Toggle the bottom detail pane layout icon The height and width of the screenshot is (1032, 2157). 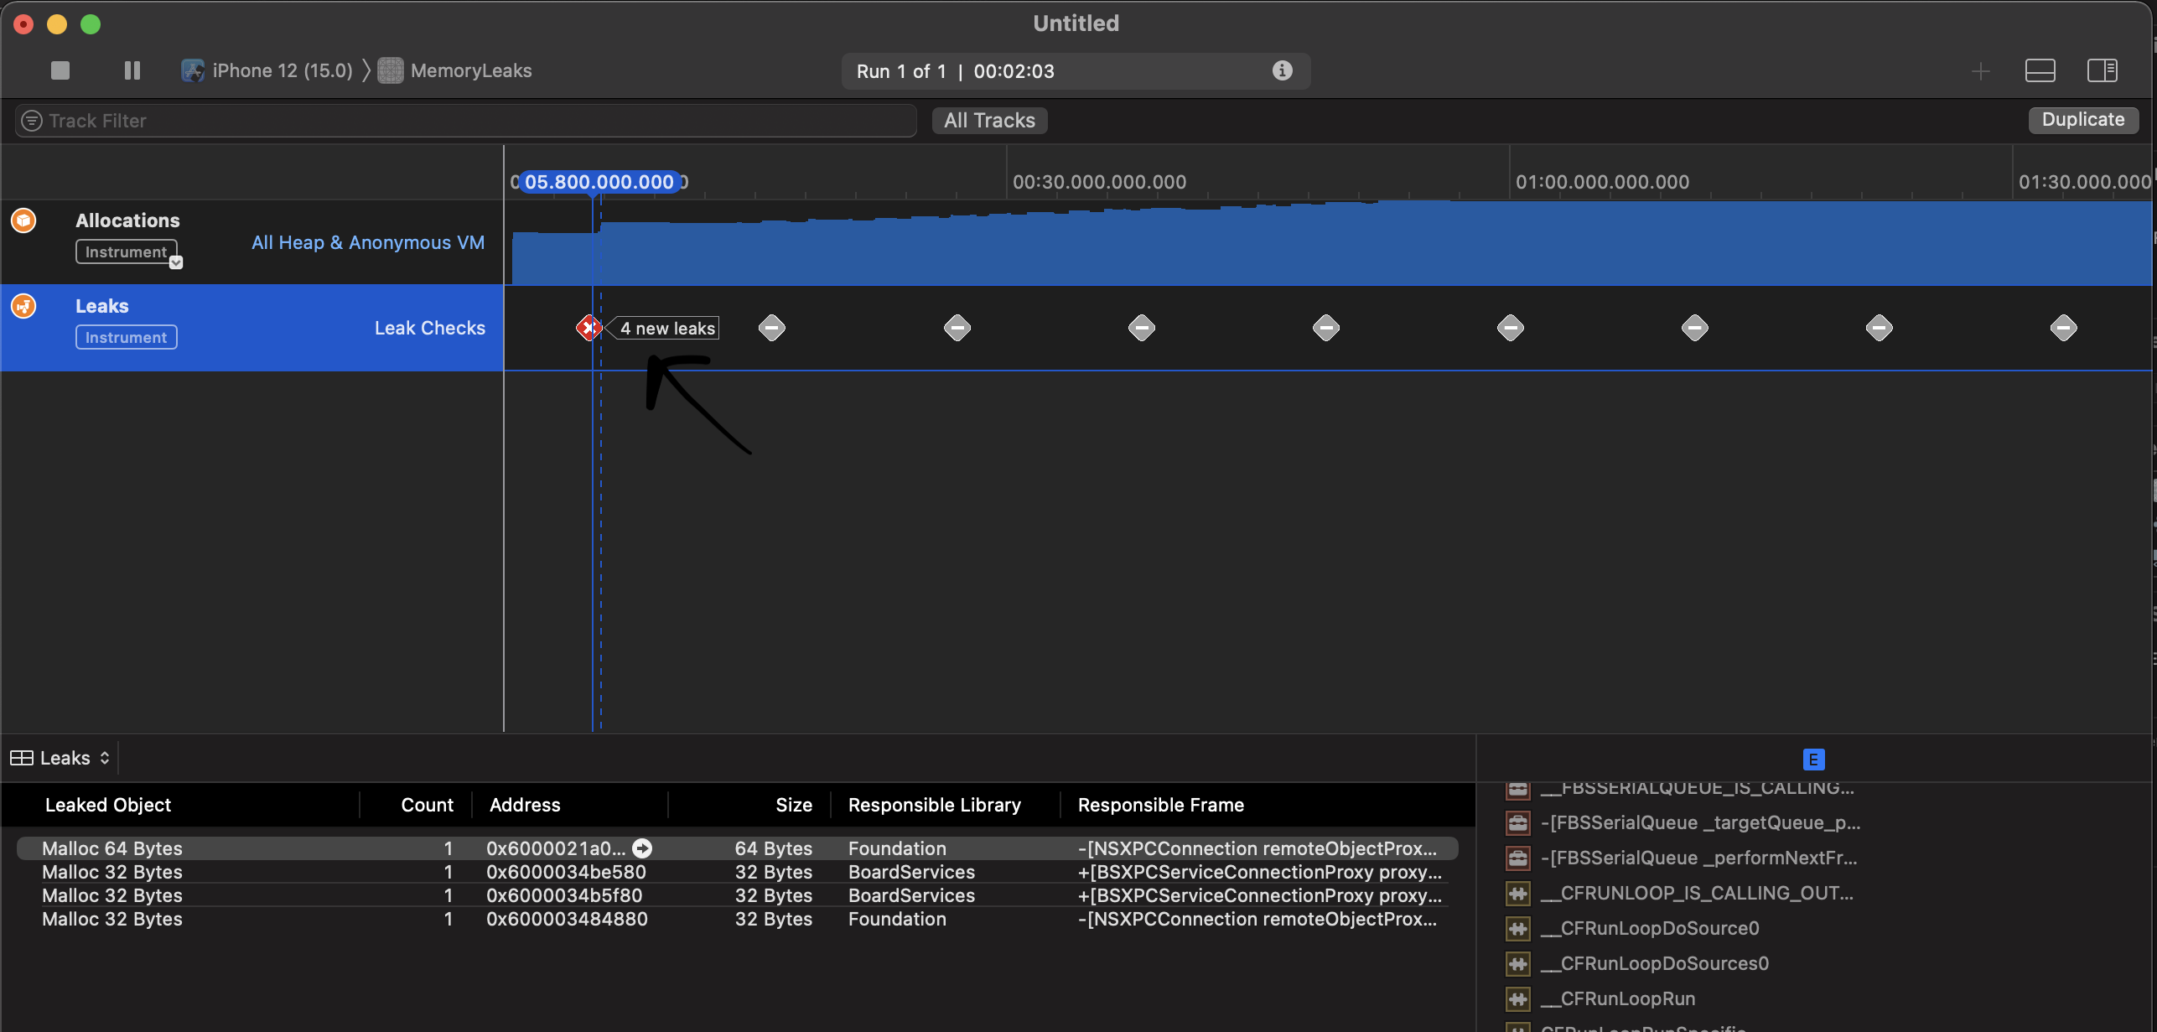point(2040,70)
